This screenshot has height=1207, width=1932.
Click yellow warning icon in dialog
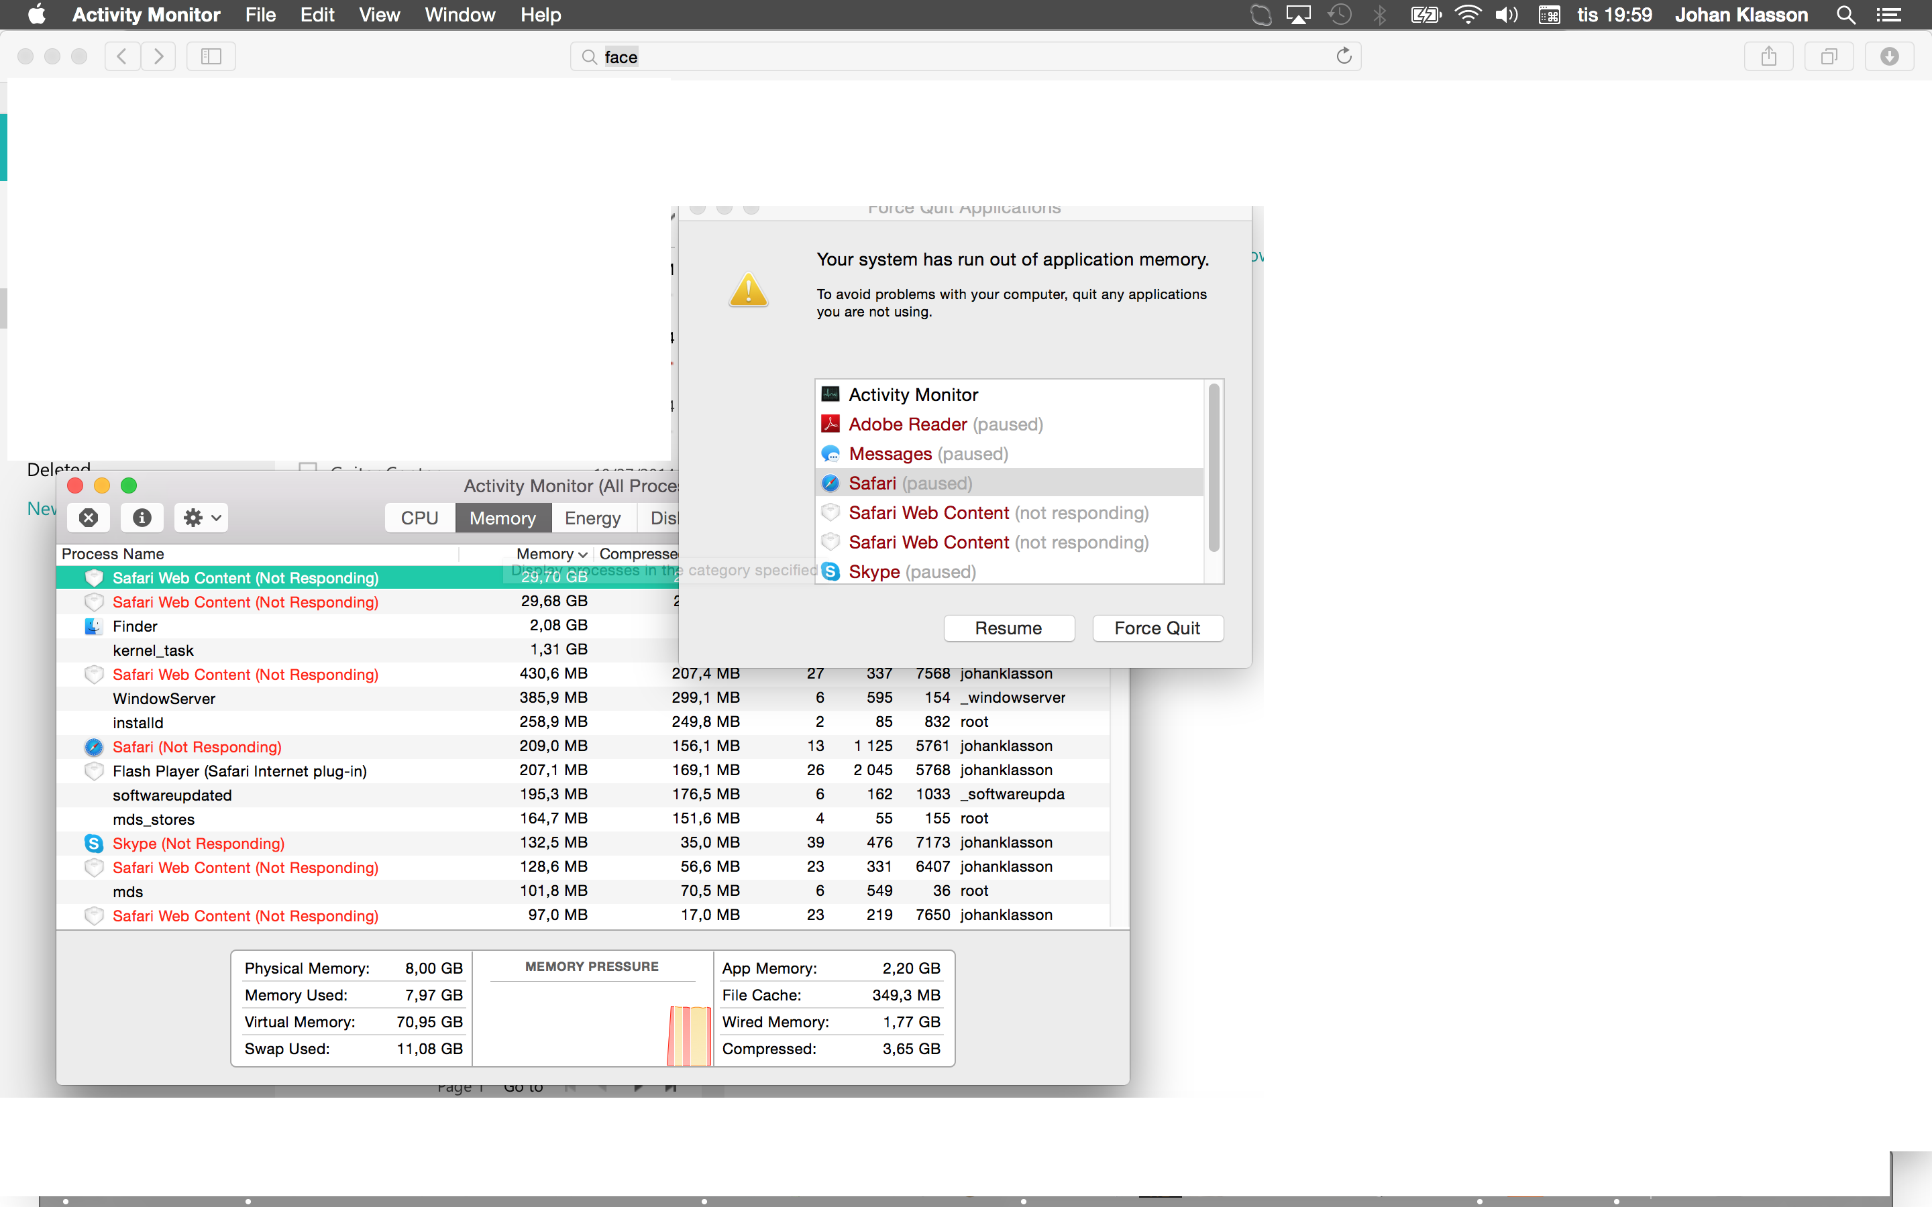[748, 290]
